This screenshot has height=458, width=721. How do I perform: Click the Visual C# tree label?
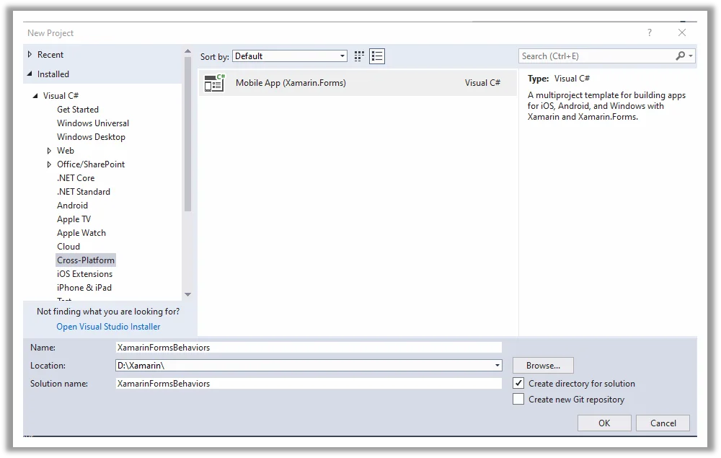(x=61, y=96)
